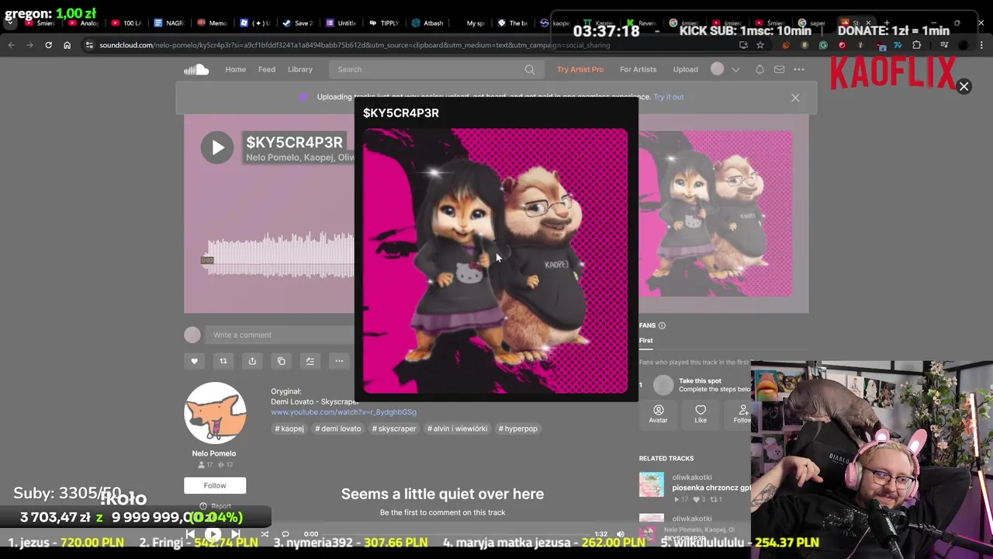Open the notifications bell

click(x=759, y=69)
